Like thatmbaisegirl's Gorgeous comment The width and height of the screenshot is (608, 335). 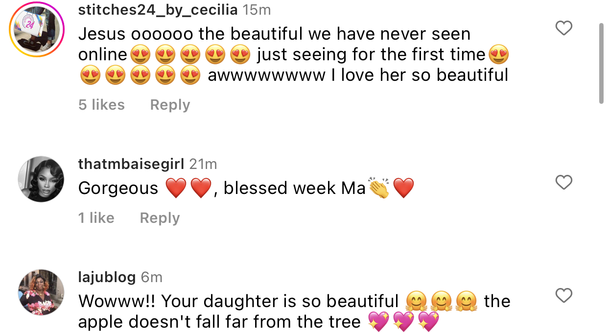(x=564, y=183)
